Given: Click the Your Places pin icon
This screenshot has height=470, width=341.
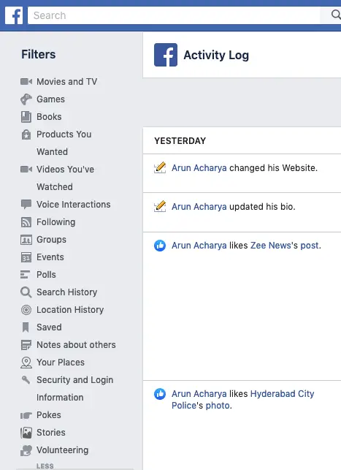Looking at the screenshot, I should [26, 363].
